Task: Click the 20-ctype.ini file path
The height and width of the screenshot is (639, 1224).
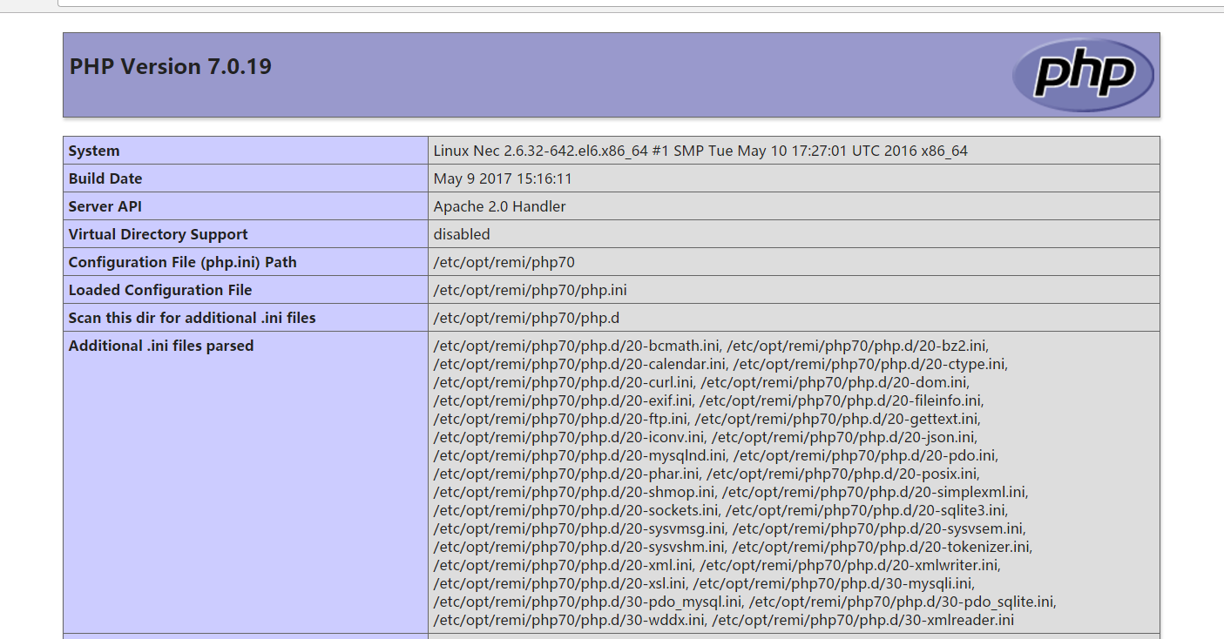Action: click(870, 364)
